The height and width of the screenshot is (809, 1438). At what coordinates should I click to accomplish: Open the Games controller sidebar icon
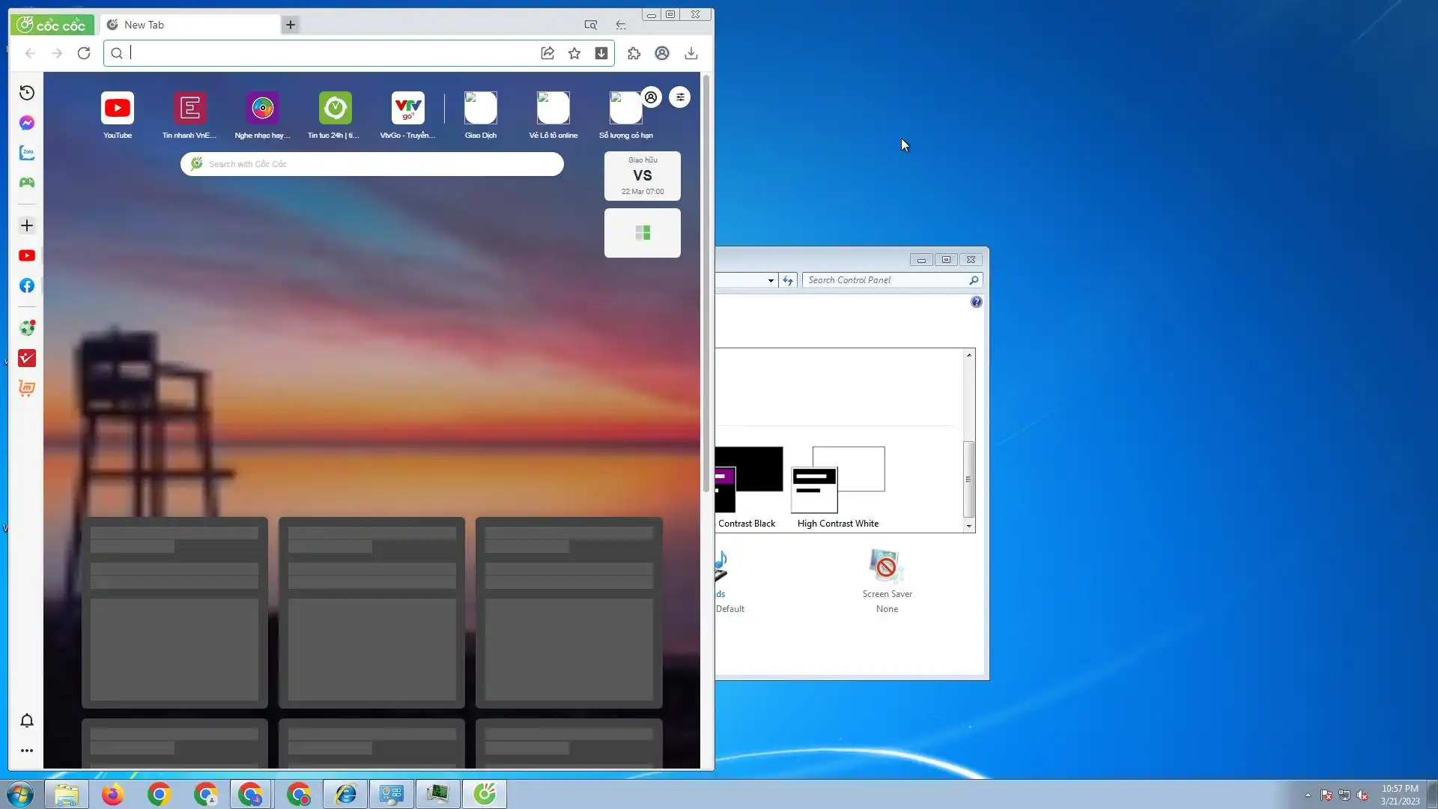(27, 183)
